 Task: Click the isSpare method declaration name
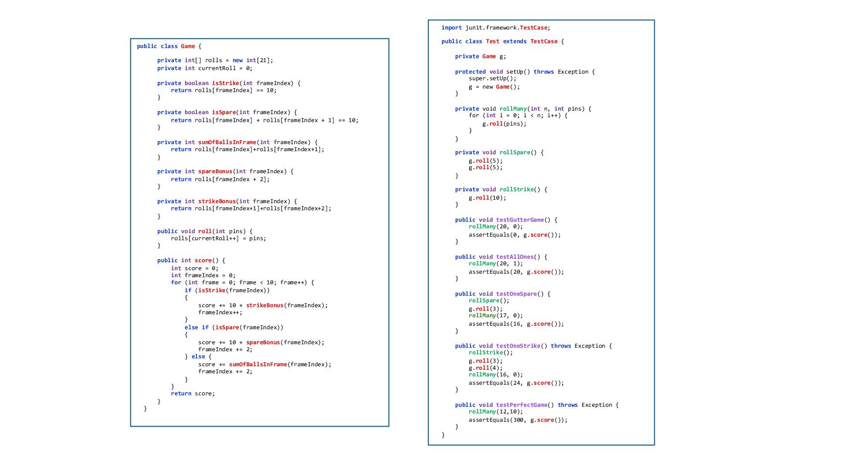(224, 112)
